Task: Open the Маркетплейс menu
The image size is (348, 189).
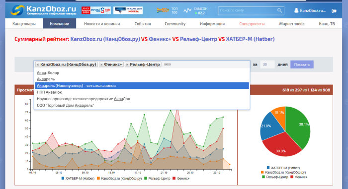Action: pos(292,24)
